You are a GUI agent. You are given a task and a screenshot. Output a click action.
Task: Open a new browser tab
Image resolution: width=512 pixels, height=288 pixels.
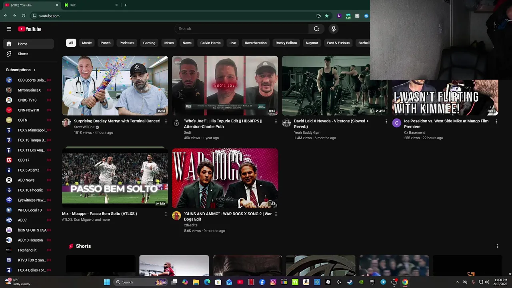(x=125, y=5)
